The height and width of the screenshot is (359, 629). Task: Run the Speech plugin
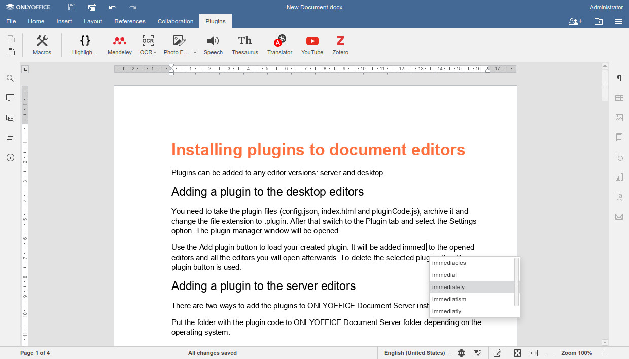tap(213, 45)
